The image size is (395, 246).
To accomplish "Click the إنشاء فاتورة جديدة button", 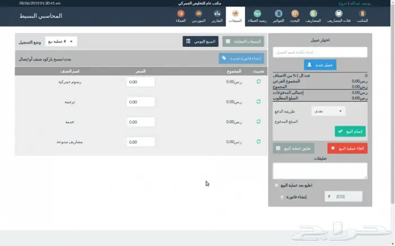I will [x=242, y=59].
